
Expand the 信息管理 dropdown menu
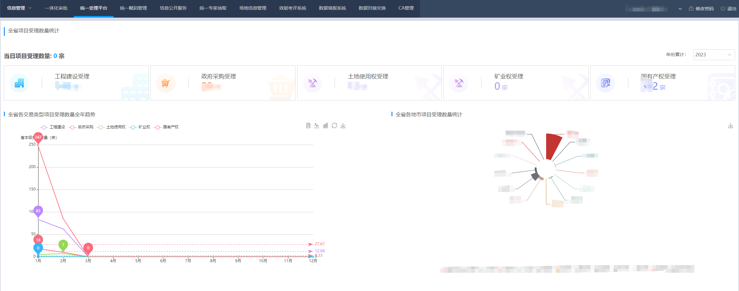click(19, 8)
